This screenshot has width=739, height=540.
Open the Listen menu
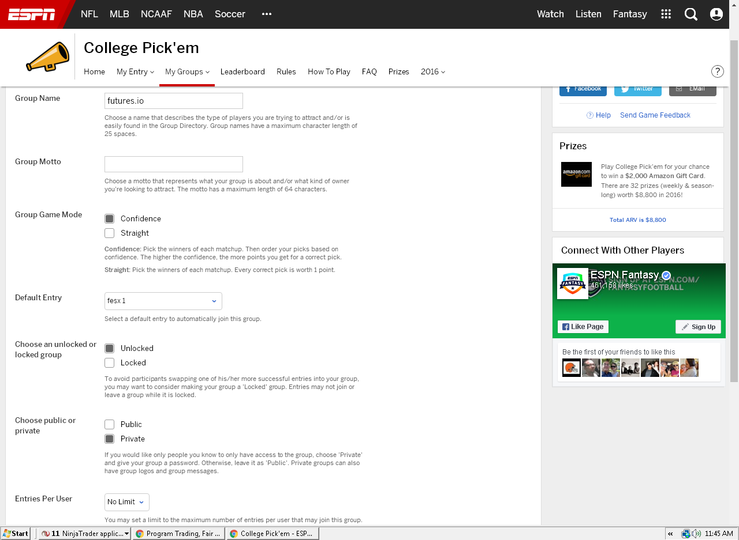[588, 14]
